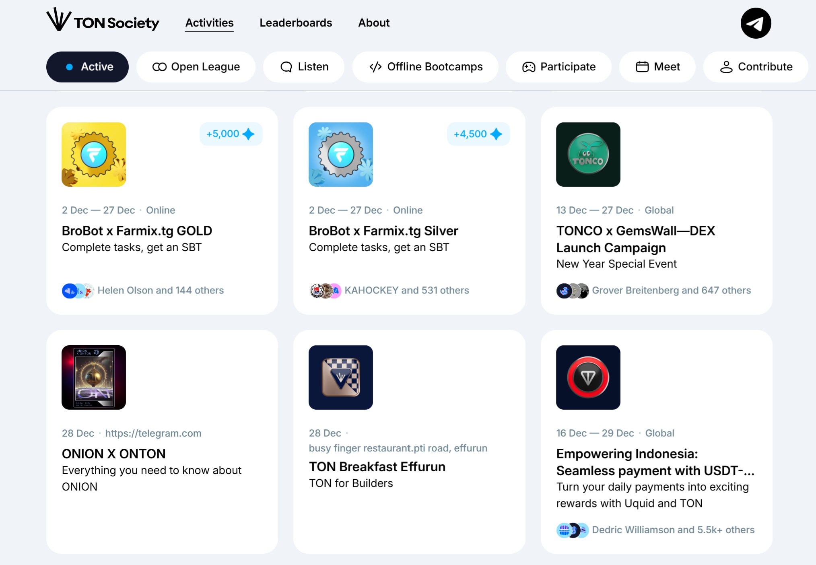
Task: Click the blue dot in Active chip
Action: [70, 67]
